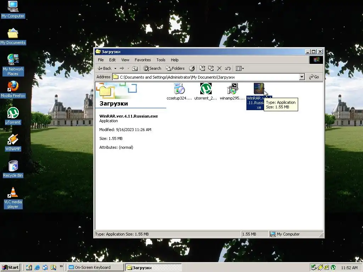Open the File menu

(101, 59)
